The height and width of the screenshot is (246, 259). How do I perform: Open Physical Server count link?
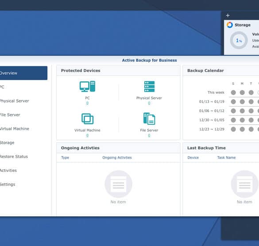coord(149,103)
